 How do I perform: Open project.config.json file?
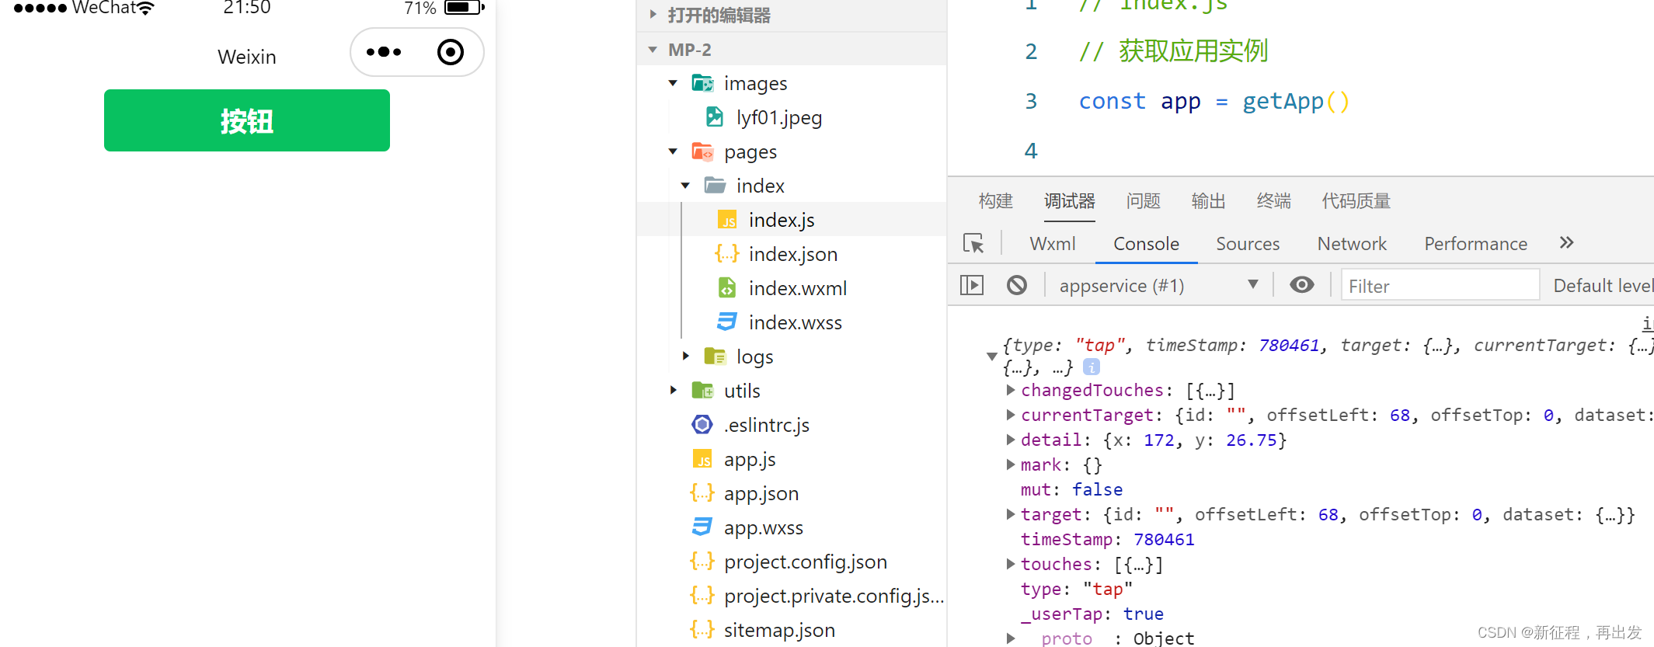[x=805, y=562]
